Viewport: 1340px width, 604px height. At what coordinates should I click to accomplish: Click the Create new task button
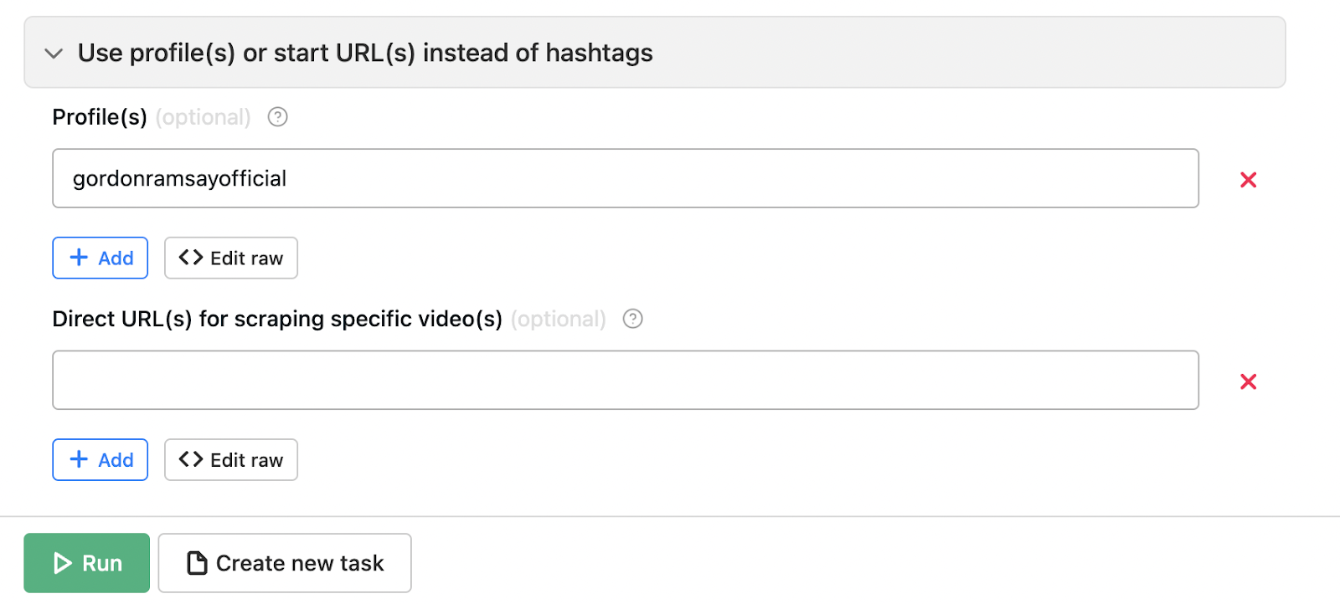click(x=285, y=563)
